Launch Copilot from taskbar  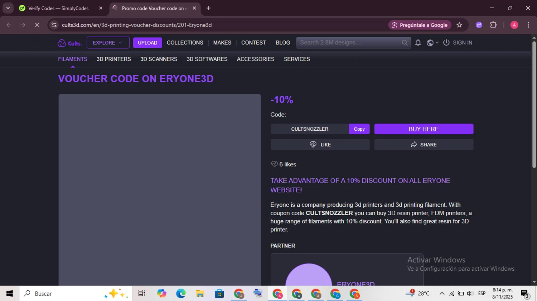[161, 294]
